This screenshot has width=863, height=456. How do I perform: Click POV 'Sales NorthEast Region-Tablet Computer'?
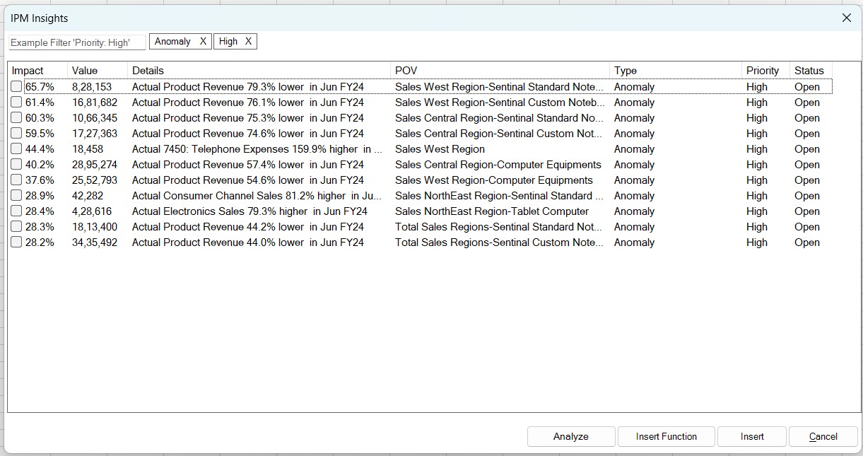coord(492,211)
